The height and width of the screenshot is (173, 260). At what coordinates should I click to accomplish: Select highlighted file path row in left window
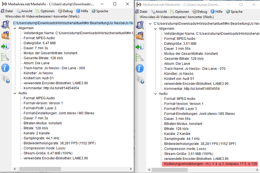click(73, 23)
